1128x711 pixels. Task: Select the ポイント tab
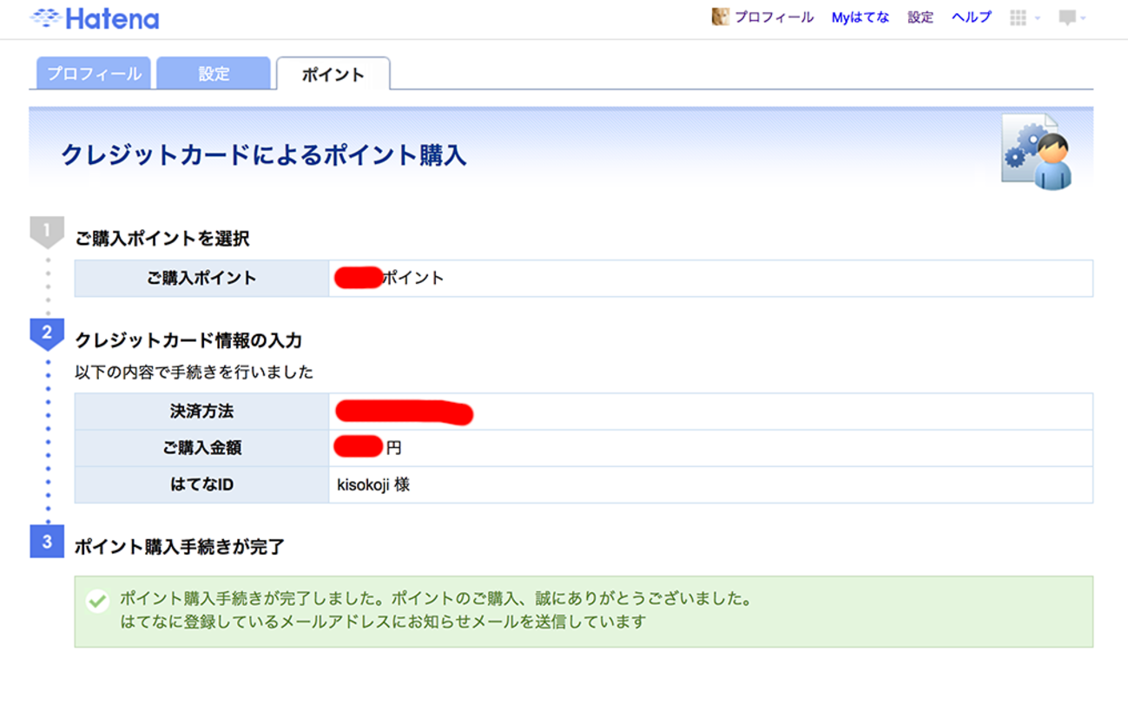(333, 75)
